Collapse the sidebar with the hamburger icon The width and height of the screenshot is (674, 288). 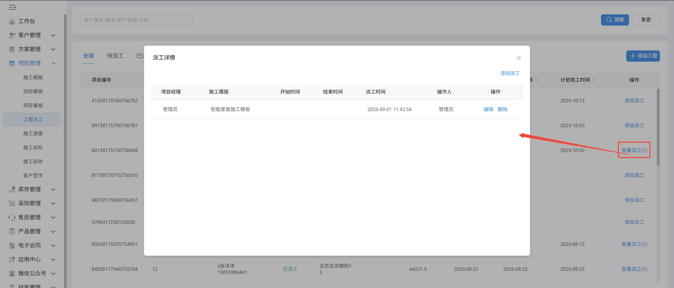click(x=12, y=7)
